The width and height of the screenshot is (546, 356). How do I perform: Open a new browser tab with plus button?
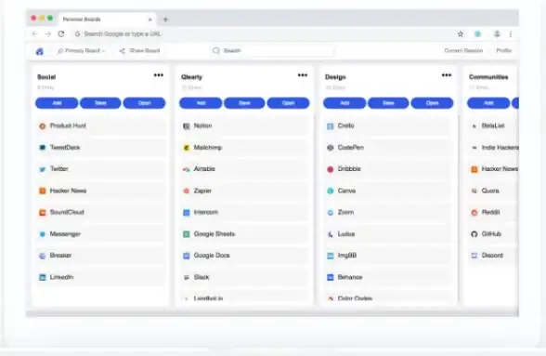tap(165, 20)
